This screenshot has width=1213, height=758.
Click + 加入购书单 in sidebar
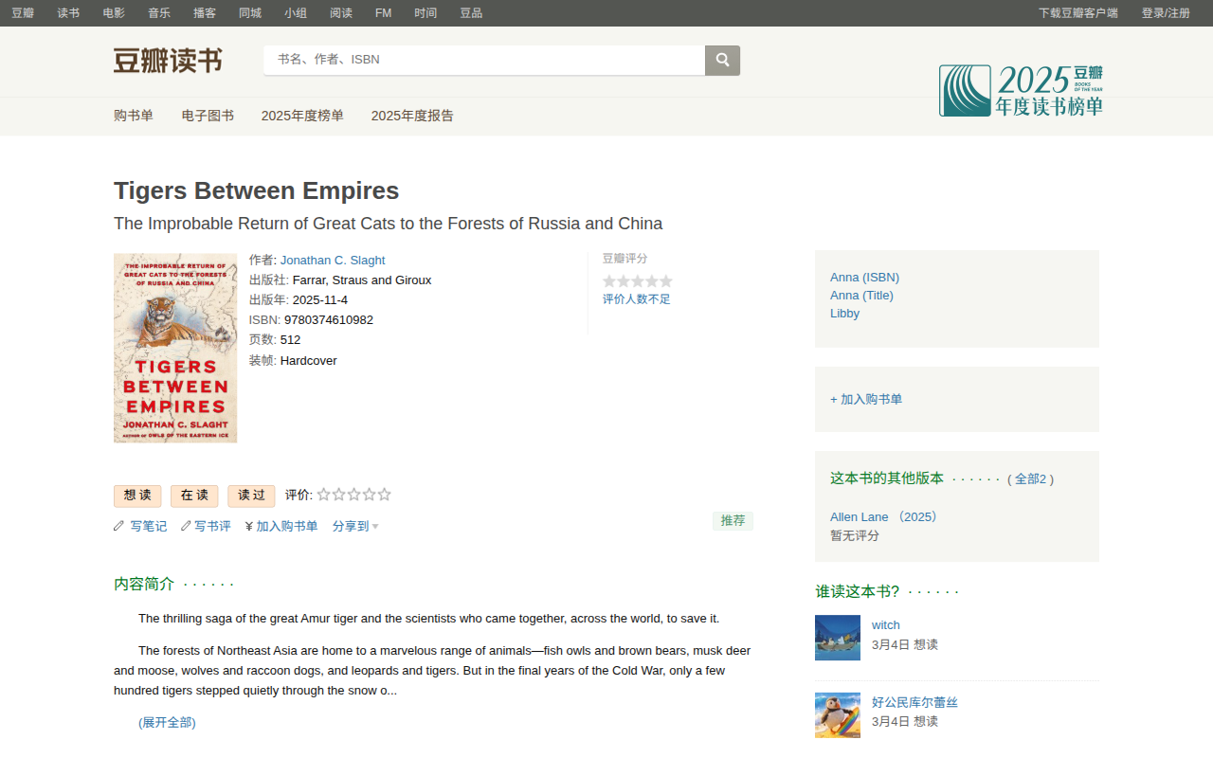pyautogui.click(x=866, y=399)
